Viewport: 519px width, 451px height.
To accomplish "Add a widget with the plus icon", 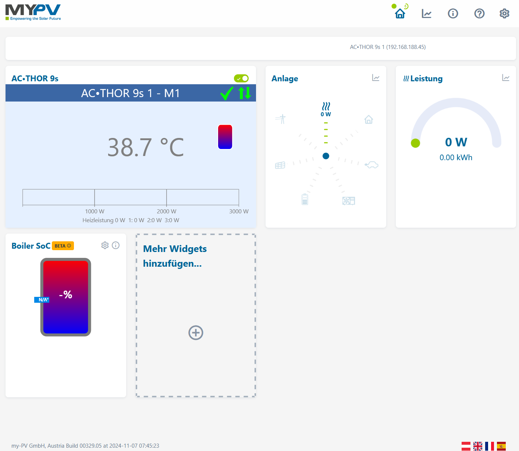I will [x=196, y=333].
